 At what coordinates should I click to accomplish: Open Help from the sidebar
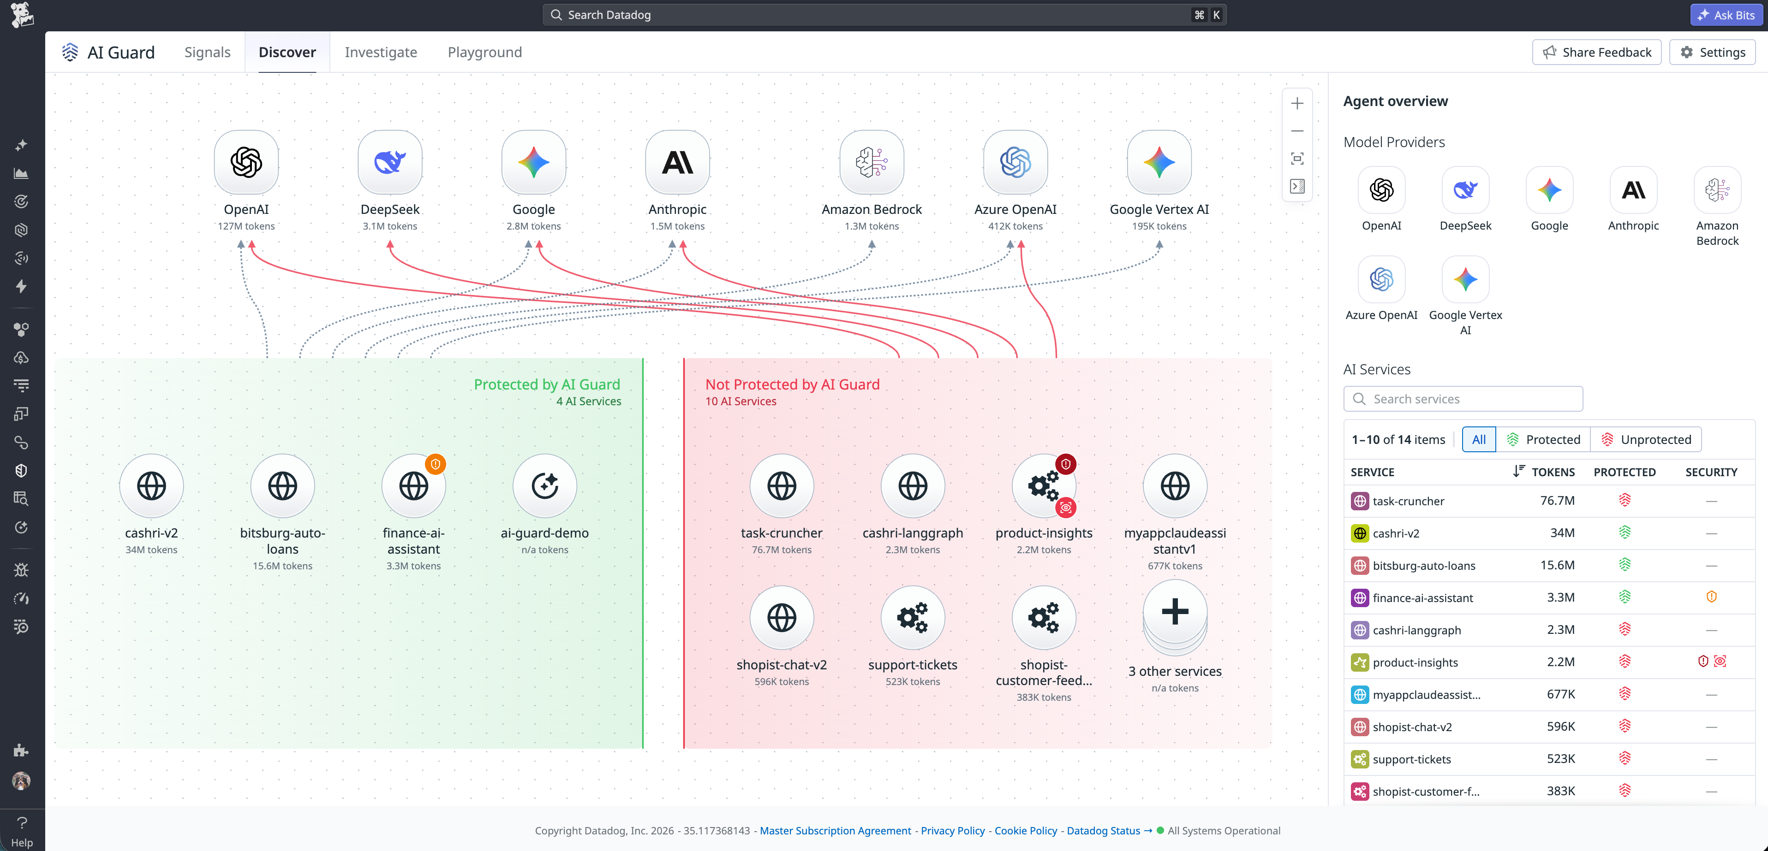coord(22,832)
